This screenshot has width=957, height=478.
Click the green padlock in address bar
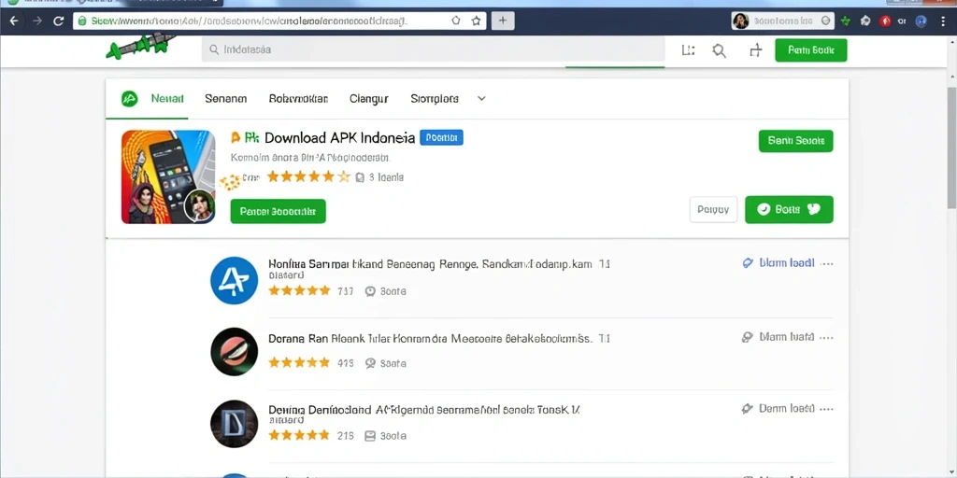82,21
